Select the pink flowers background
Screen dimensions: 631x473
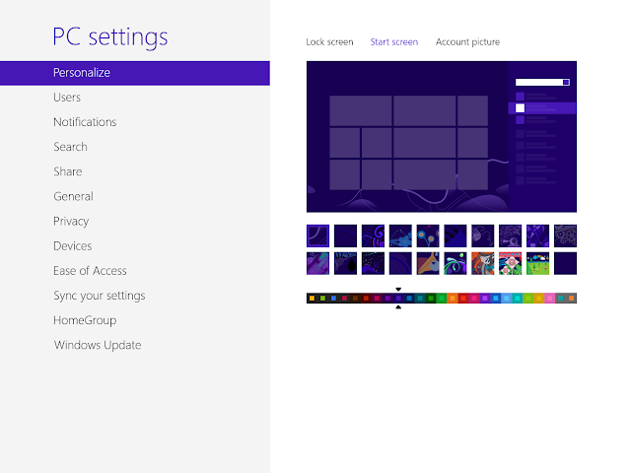(511, 263)
